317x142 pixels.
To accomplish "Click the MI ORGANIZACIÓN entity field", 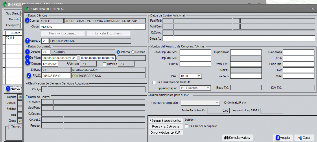I will click(x=109, y=70).
